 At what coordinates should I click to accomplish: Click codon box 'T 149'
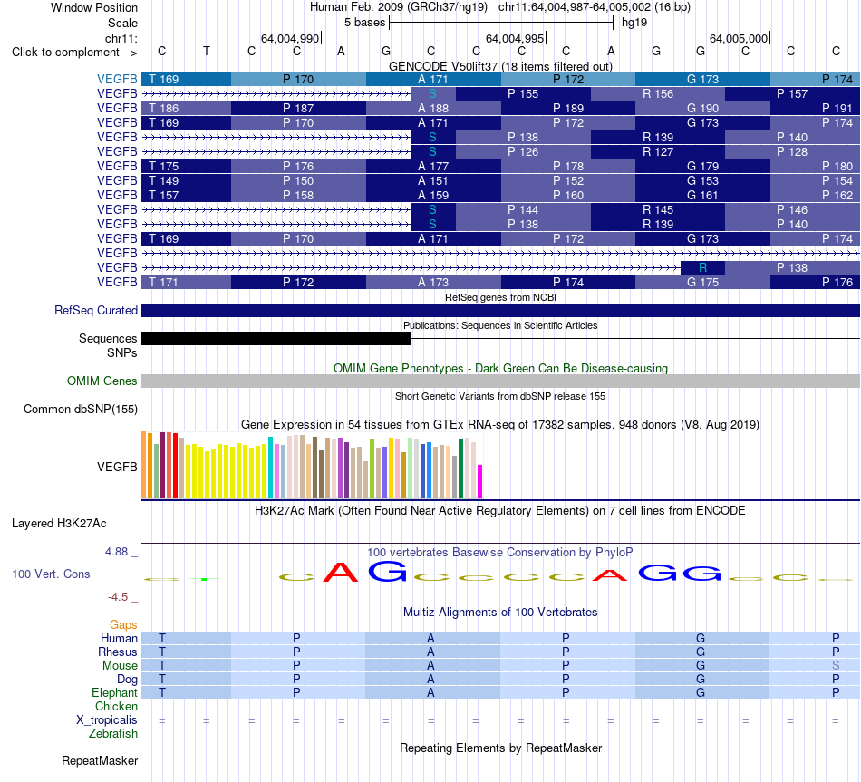tap(186, 180)
